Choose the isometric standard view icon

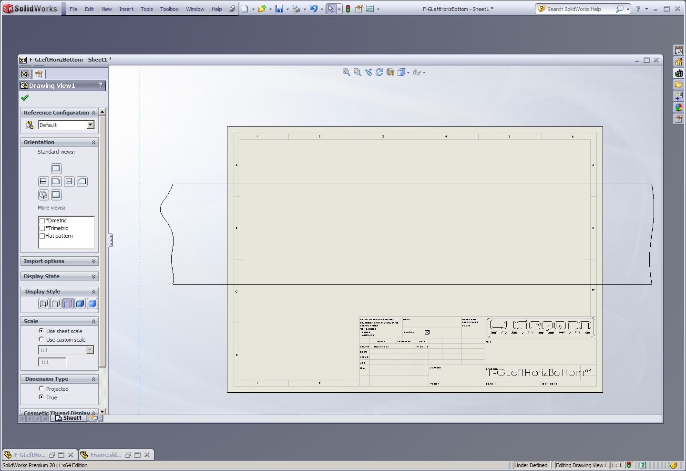click(x=43, y=195)
